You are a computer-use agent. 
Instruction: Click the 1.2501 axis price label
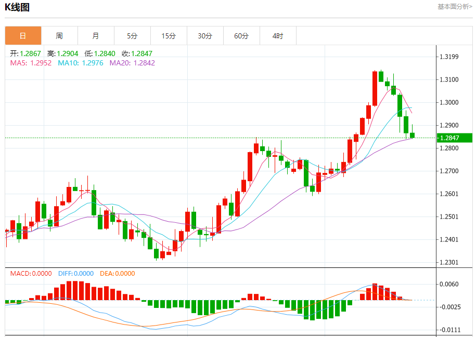[449, 217]
